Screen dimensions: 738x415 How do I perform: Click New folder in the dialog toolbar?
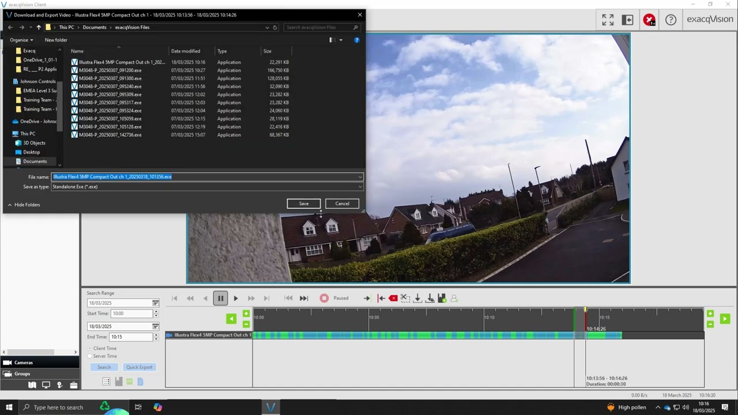coord(56,40)
